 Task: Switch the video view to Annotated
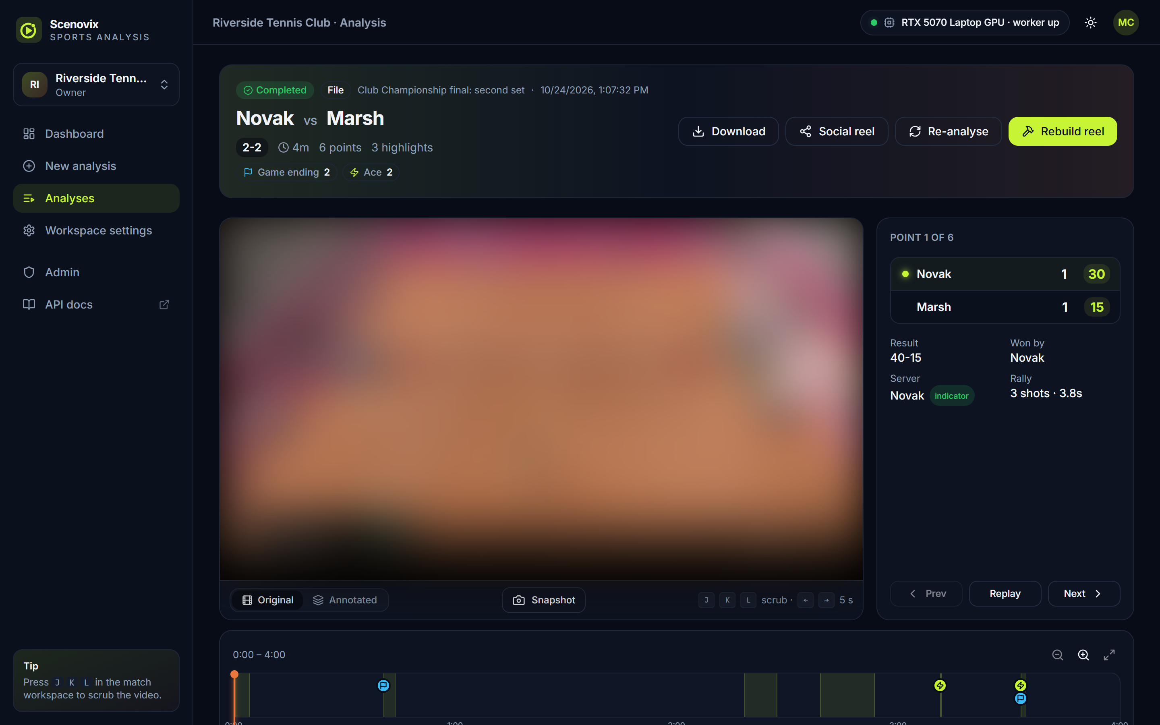tap(345, 600)
